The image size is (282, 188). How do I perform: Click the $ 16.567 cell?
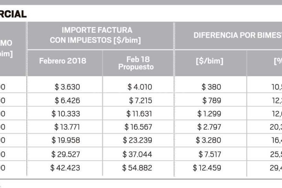138,127
